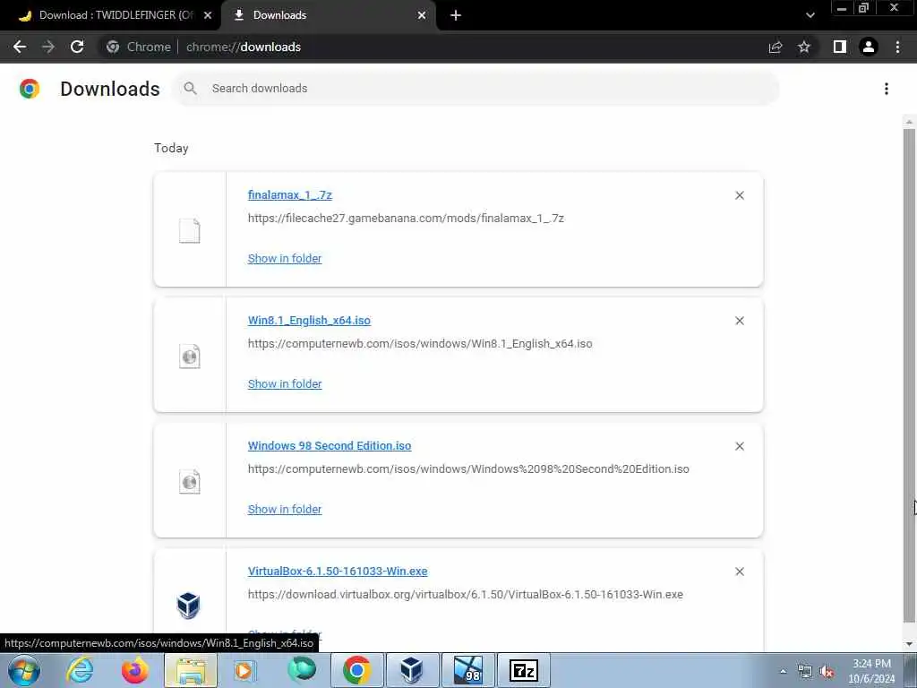The image size is (917, 688).
Task: Click the Windows 98 Second Edition.iso file icon
Action: (190, 481)
